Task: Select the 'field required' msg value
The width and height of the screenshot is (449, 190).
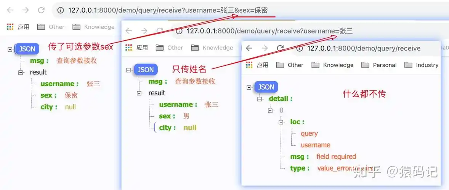Action: click(x=336, y=157)
